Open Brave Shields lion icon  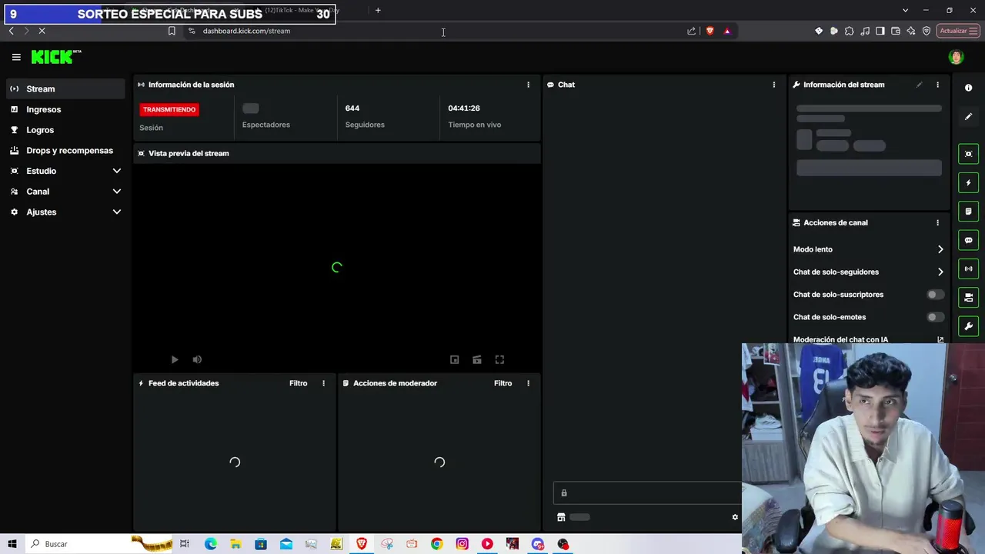(710, 31)
